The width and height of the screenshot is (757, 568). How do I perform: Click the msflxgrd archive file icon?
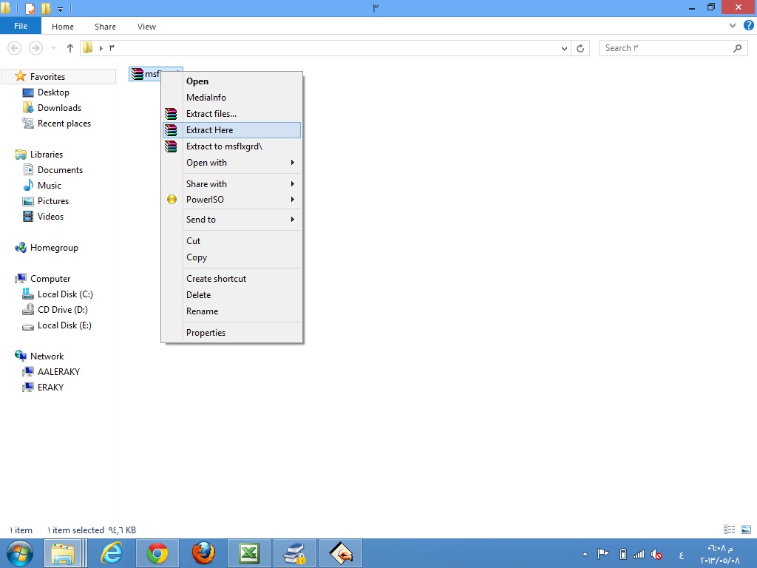point(138,74)
